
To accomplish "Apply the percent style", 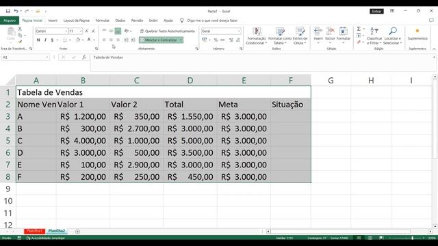I will [216, 40].
